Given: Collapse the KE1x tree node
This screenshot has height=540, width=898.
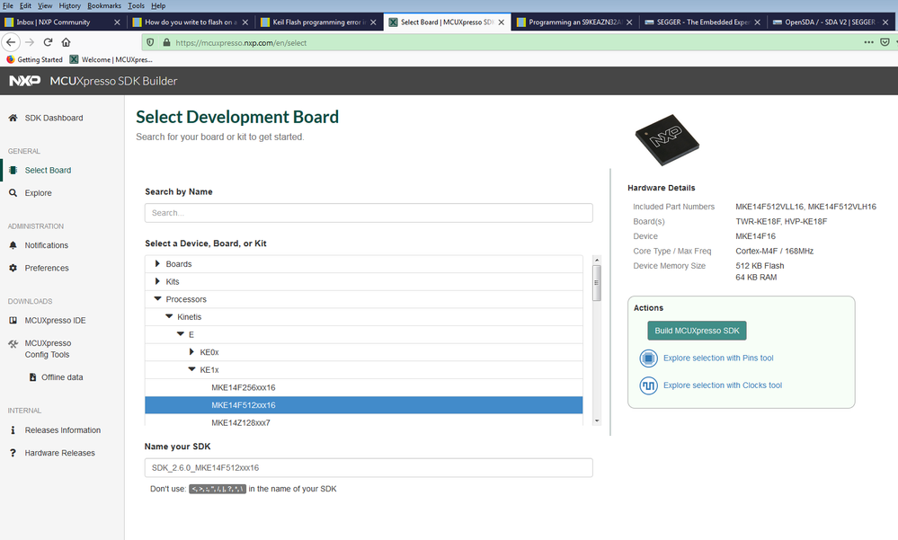Looking at the screenshot, I should (x=191, y=369).
